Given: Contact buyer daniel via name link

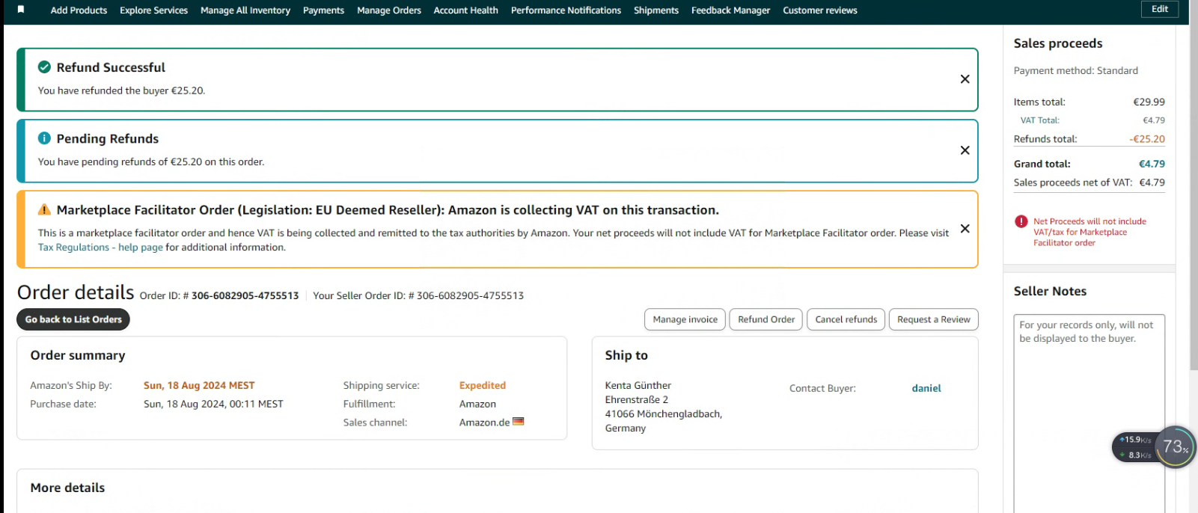Looking at the screenshot, I should [x=926, y=388].
